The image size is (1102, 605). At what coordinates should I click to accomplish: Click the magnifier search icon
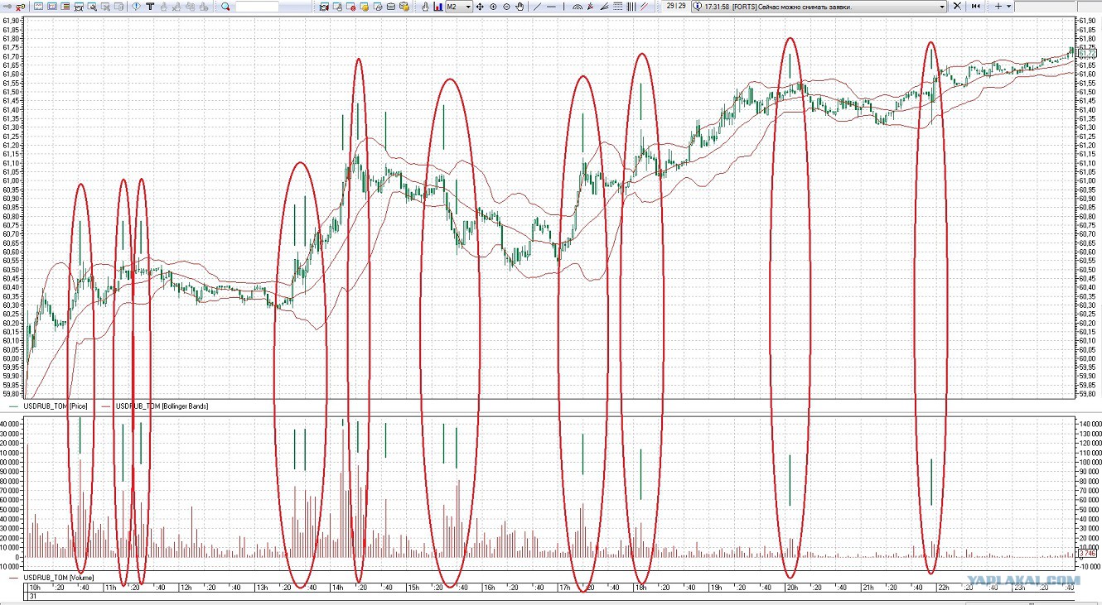pyautogui.click(x=225, y=7)
